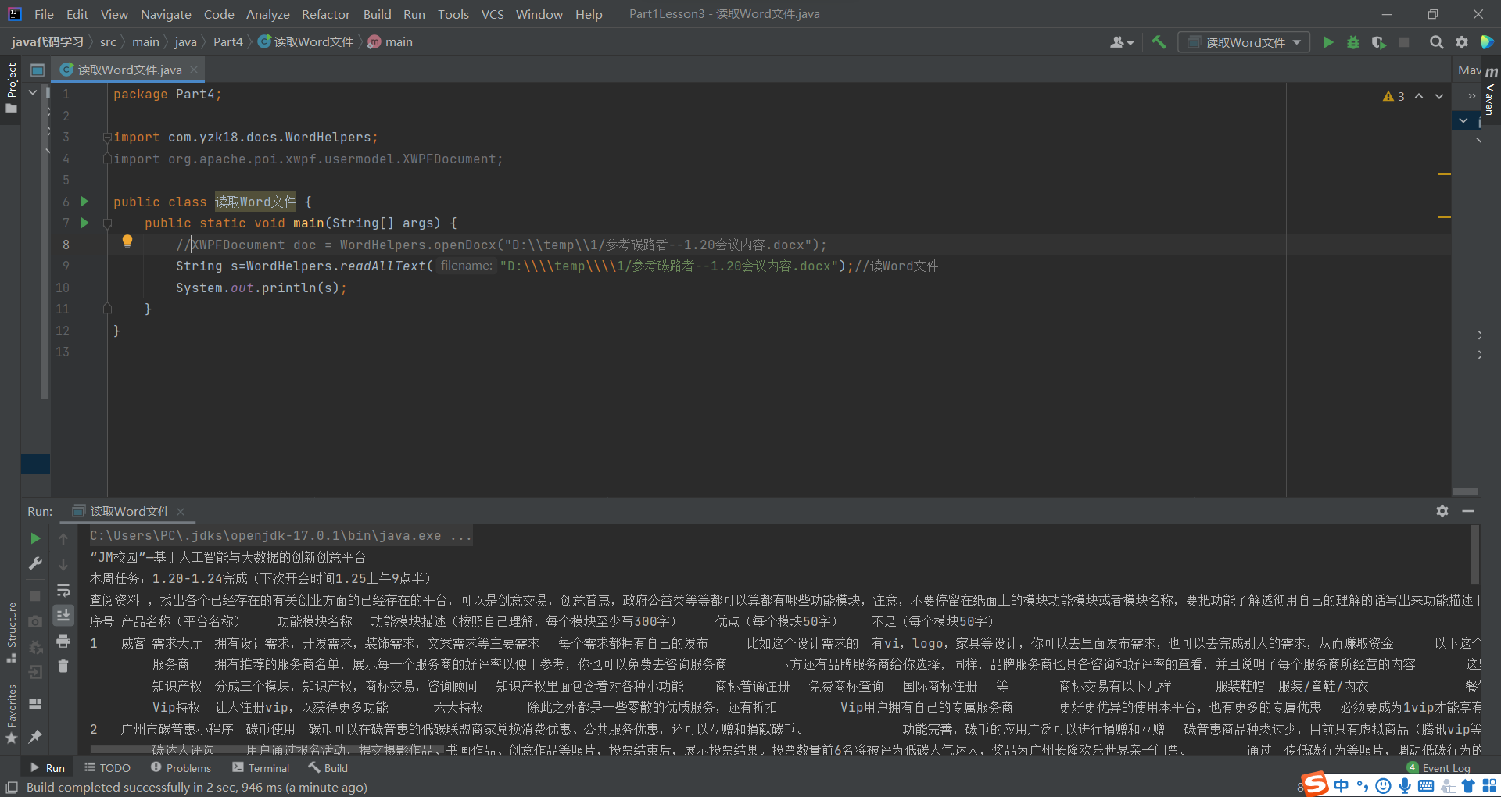Collapse the Maven tree node chevron
This screenshot has width=1501, height=797.
pyautogui.click(x=1463, y=120)
